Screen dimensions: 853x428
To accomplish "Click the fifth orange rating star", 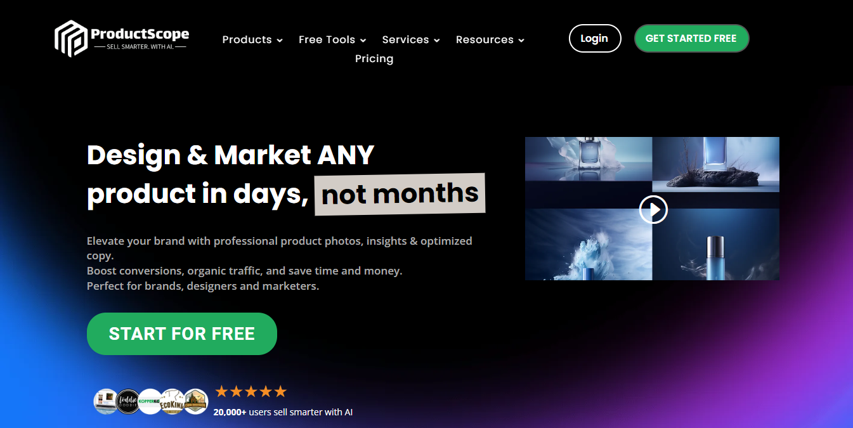I will 280,391.
